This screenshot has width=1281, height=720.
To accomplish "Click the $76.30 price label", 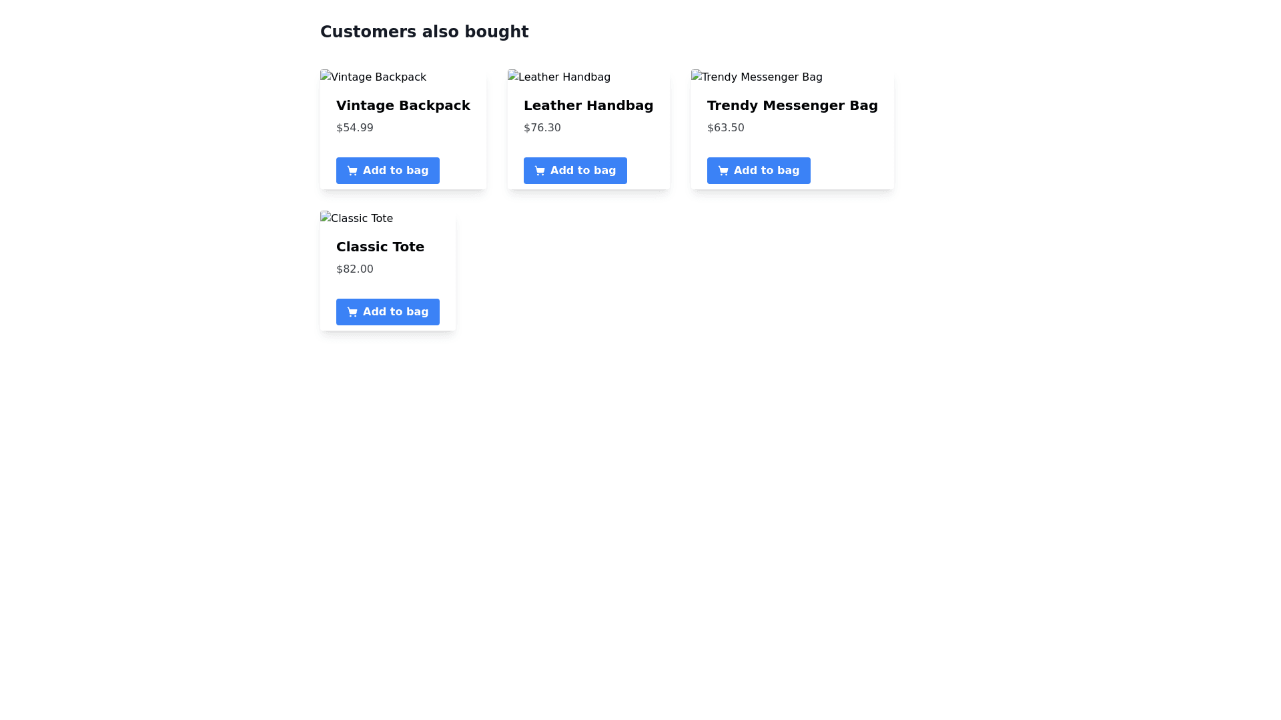I will [x=542, y=128].
